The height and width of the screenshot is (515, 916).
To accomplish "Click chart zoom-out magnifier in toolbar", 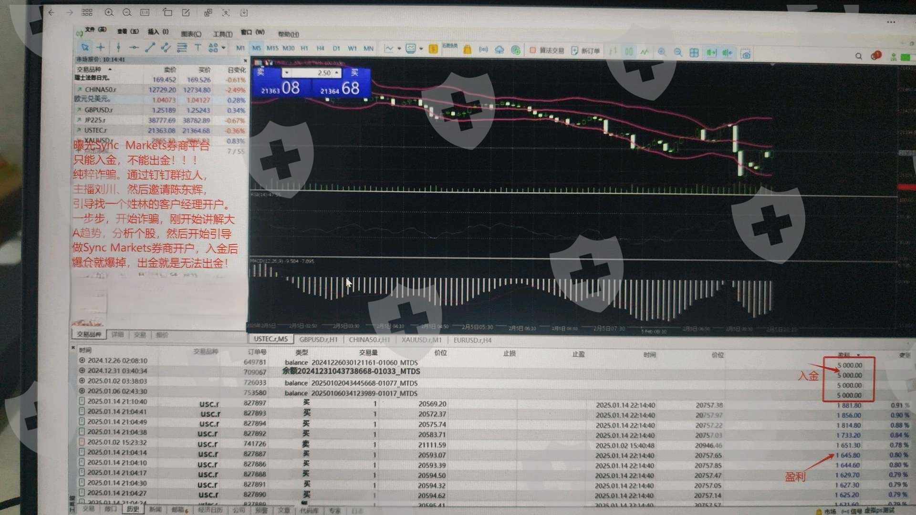I will 678,52.
